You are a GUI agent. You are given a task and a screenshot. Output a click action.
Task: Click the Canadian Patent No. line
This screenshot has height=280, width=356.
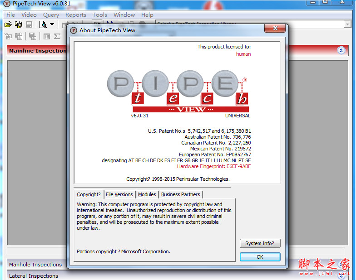point(216,143)
